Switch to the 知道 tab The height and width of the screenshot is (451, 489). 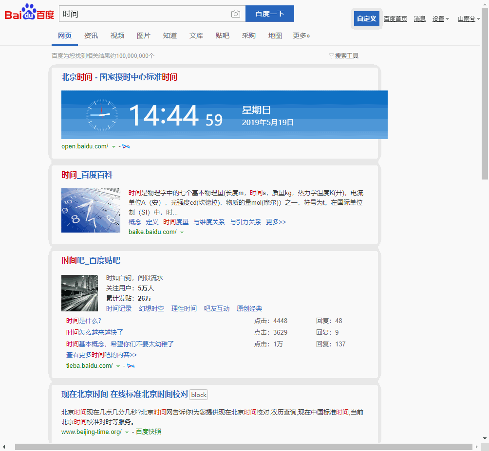[170, 36]
